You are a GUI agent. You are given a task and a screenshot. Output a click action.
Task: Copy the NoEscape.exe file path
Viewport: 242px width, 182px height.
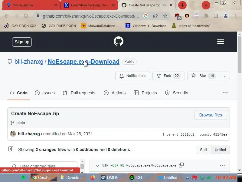(x=181, y=165)
